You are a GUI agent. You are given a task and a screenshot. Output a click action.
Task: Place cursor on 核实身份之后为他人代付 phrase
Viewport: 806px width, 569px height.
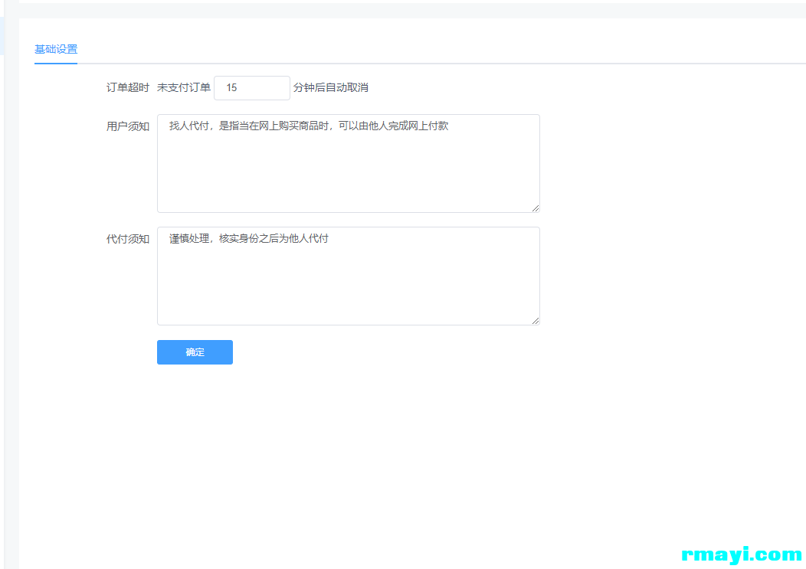click(274, 239)
